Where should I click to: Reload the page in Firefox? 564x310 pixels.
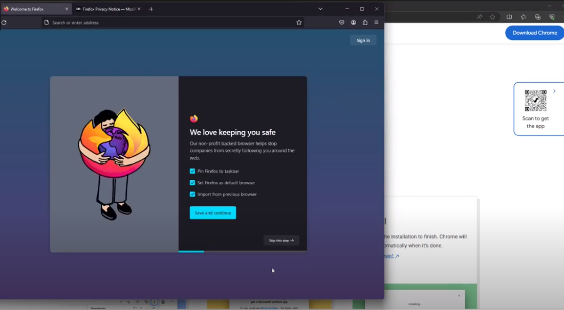tap(4, 22)
